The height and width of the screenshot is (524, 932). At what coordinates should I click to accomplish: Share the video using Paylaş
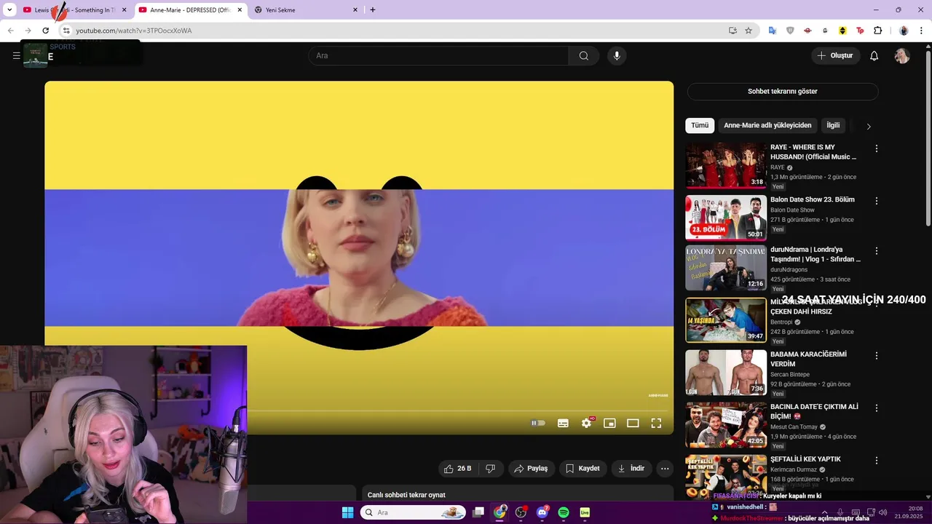click(531, 469)
